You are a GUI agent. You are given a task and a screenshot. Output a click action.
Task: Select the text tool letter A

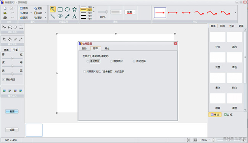74,16
